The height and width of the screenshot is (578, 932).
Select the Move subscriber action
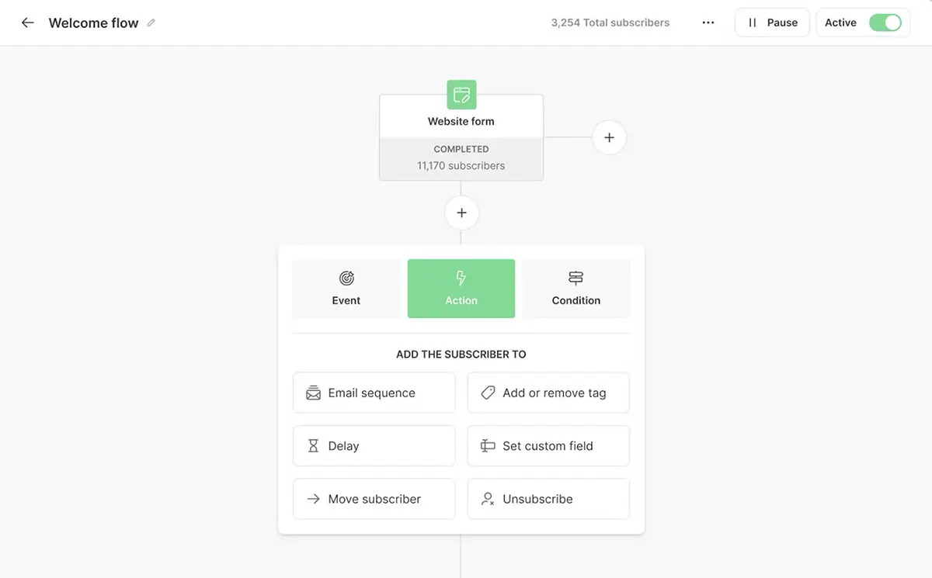pyautogui.click(x=374, y=499)
